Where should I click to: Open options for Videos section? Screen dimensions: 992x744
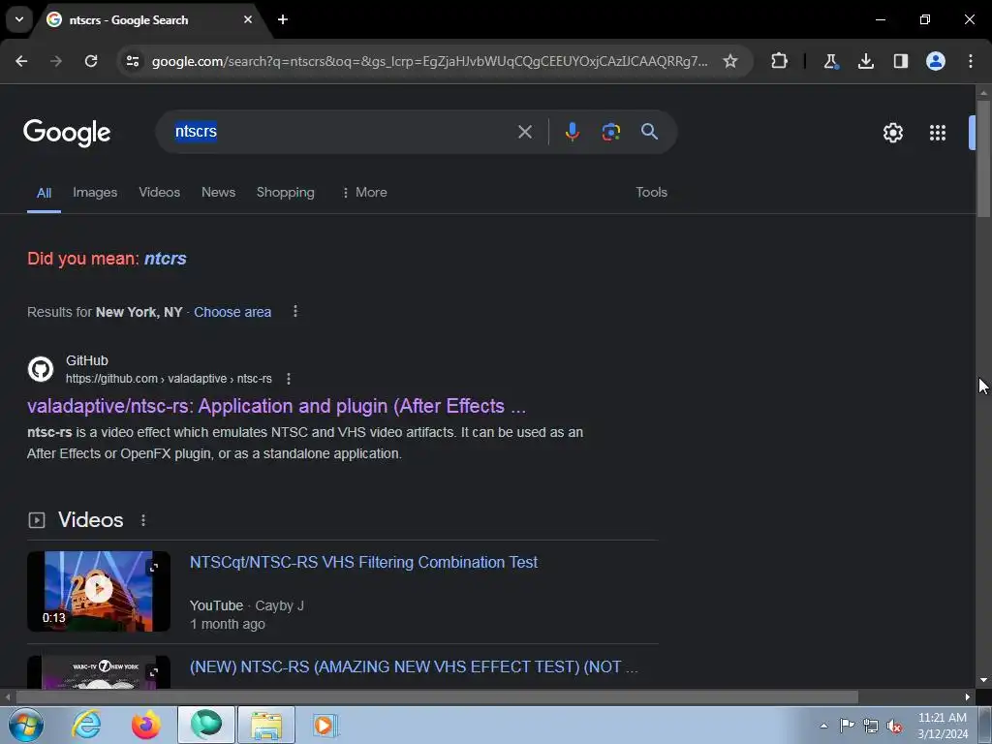(143, 520)
